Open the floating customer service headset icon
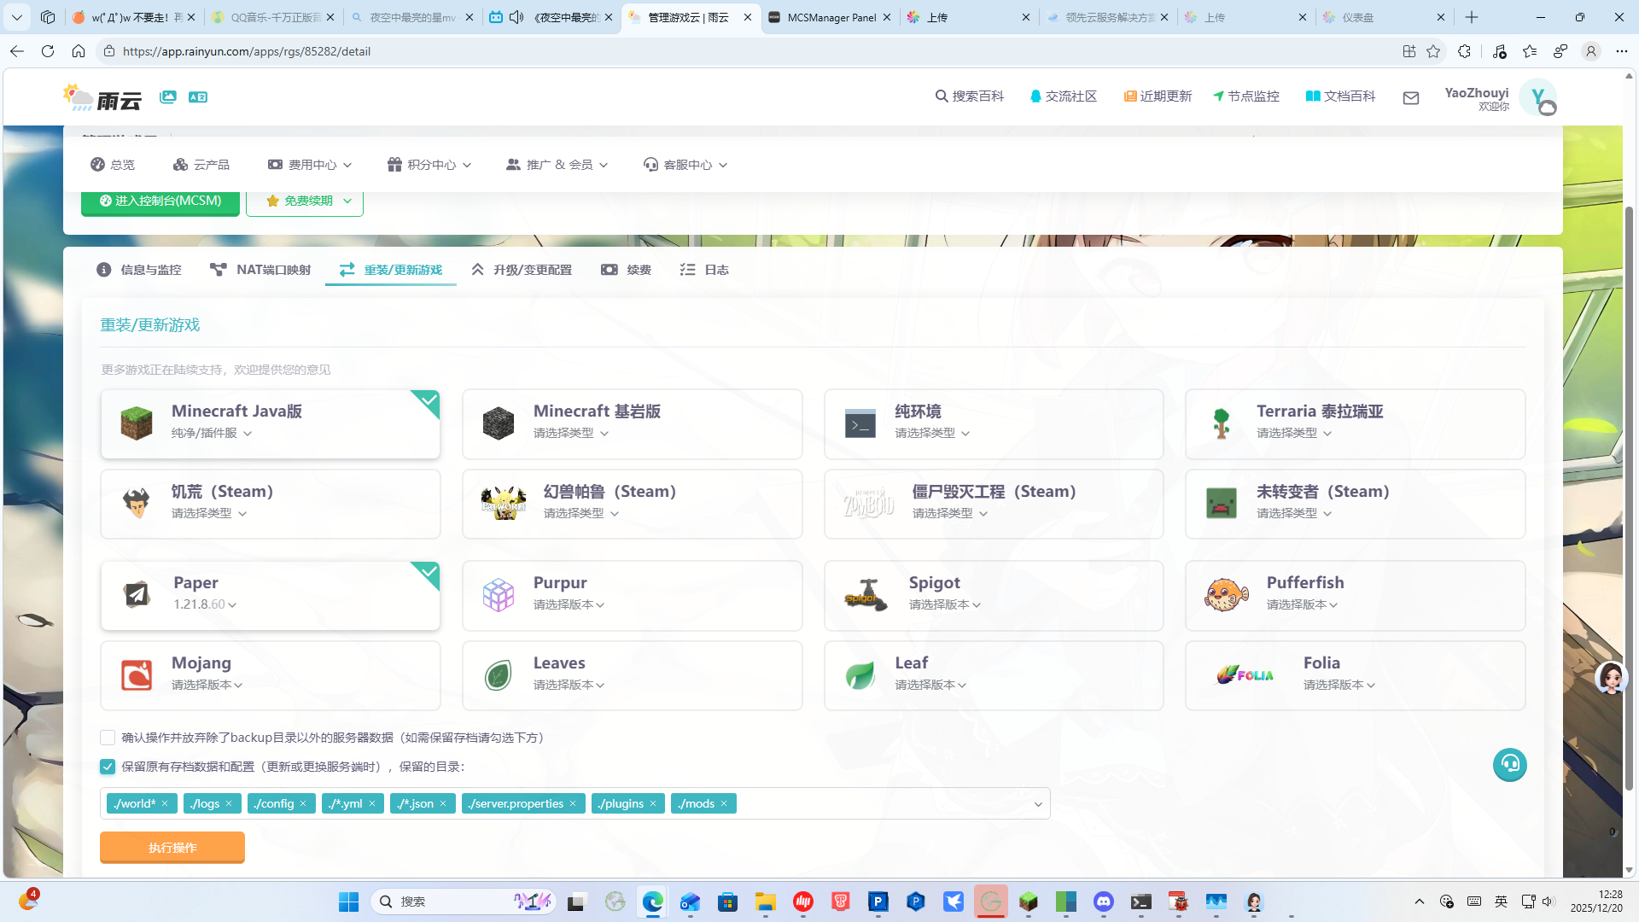 click(1509, 764)
